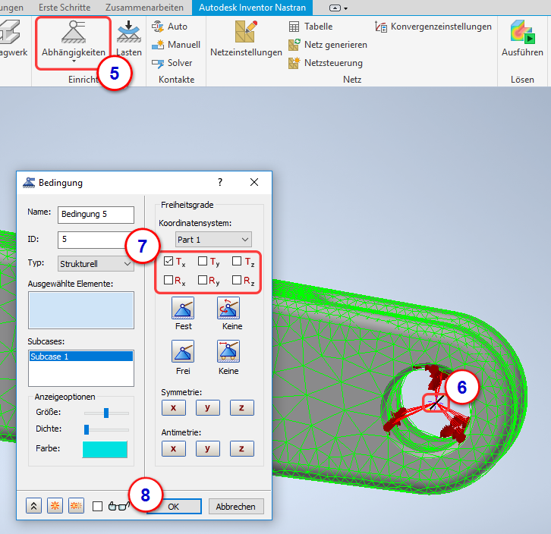
Task: Apply the Fest fixed constraint preset
Action: 183,308
